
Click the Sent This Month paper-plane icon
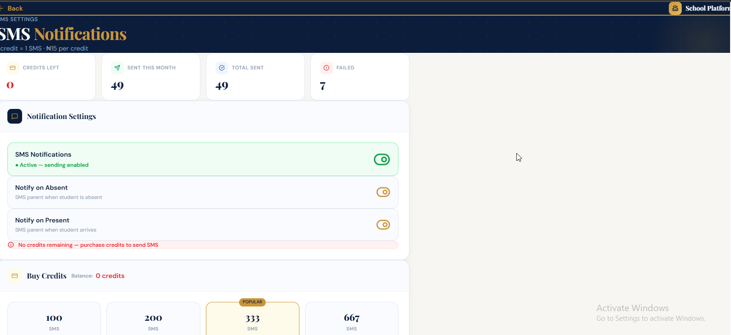tap(117, 68)
